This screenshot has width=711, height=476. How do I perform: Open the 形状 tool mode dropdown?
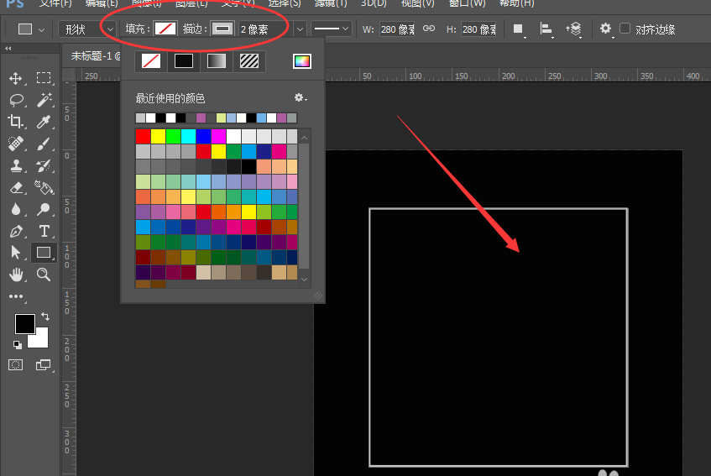(x=87, y=29)
